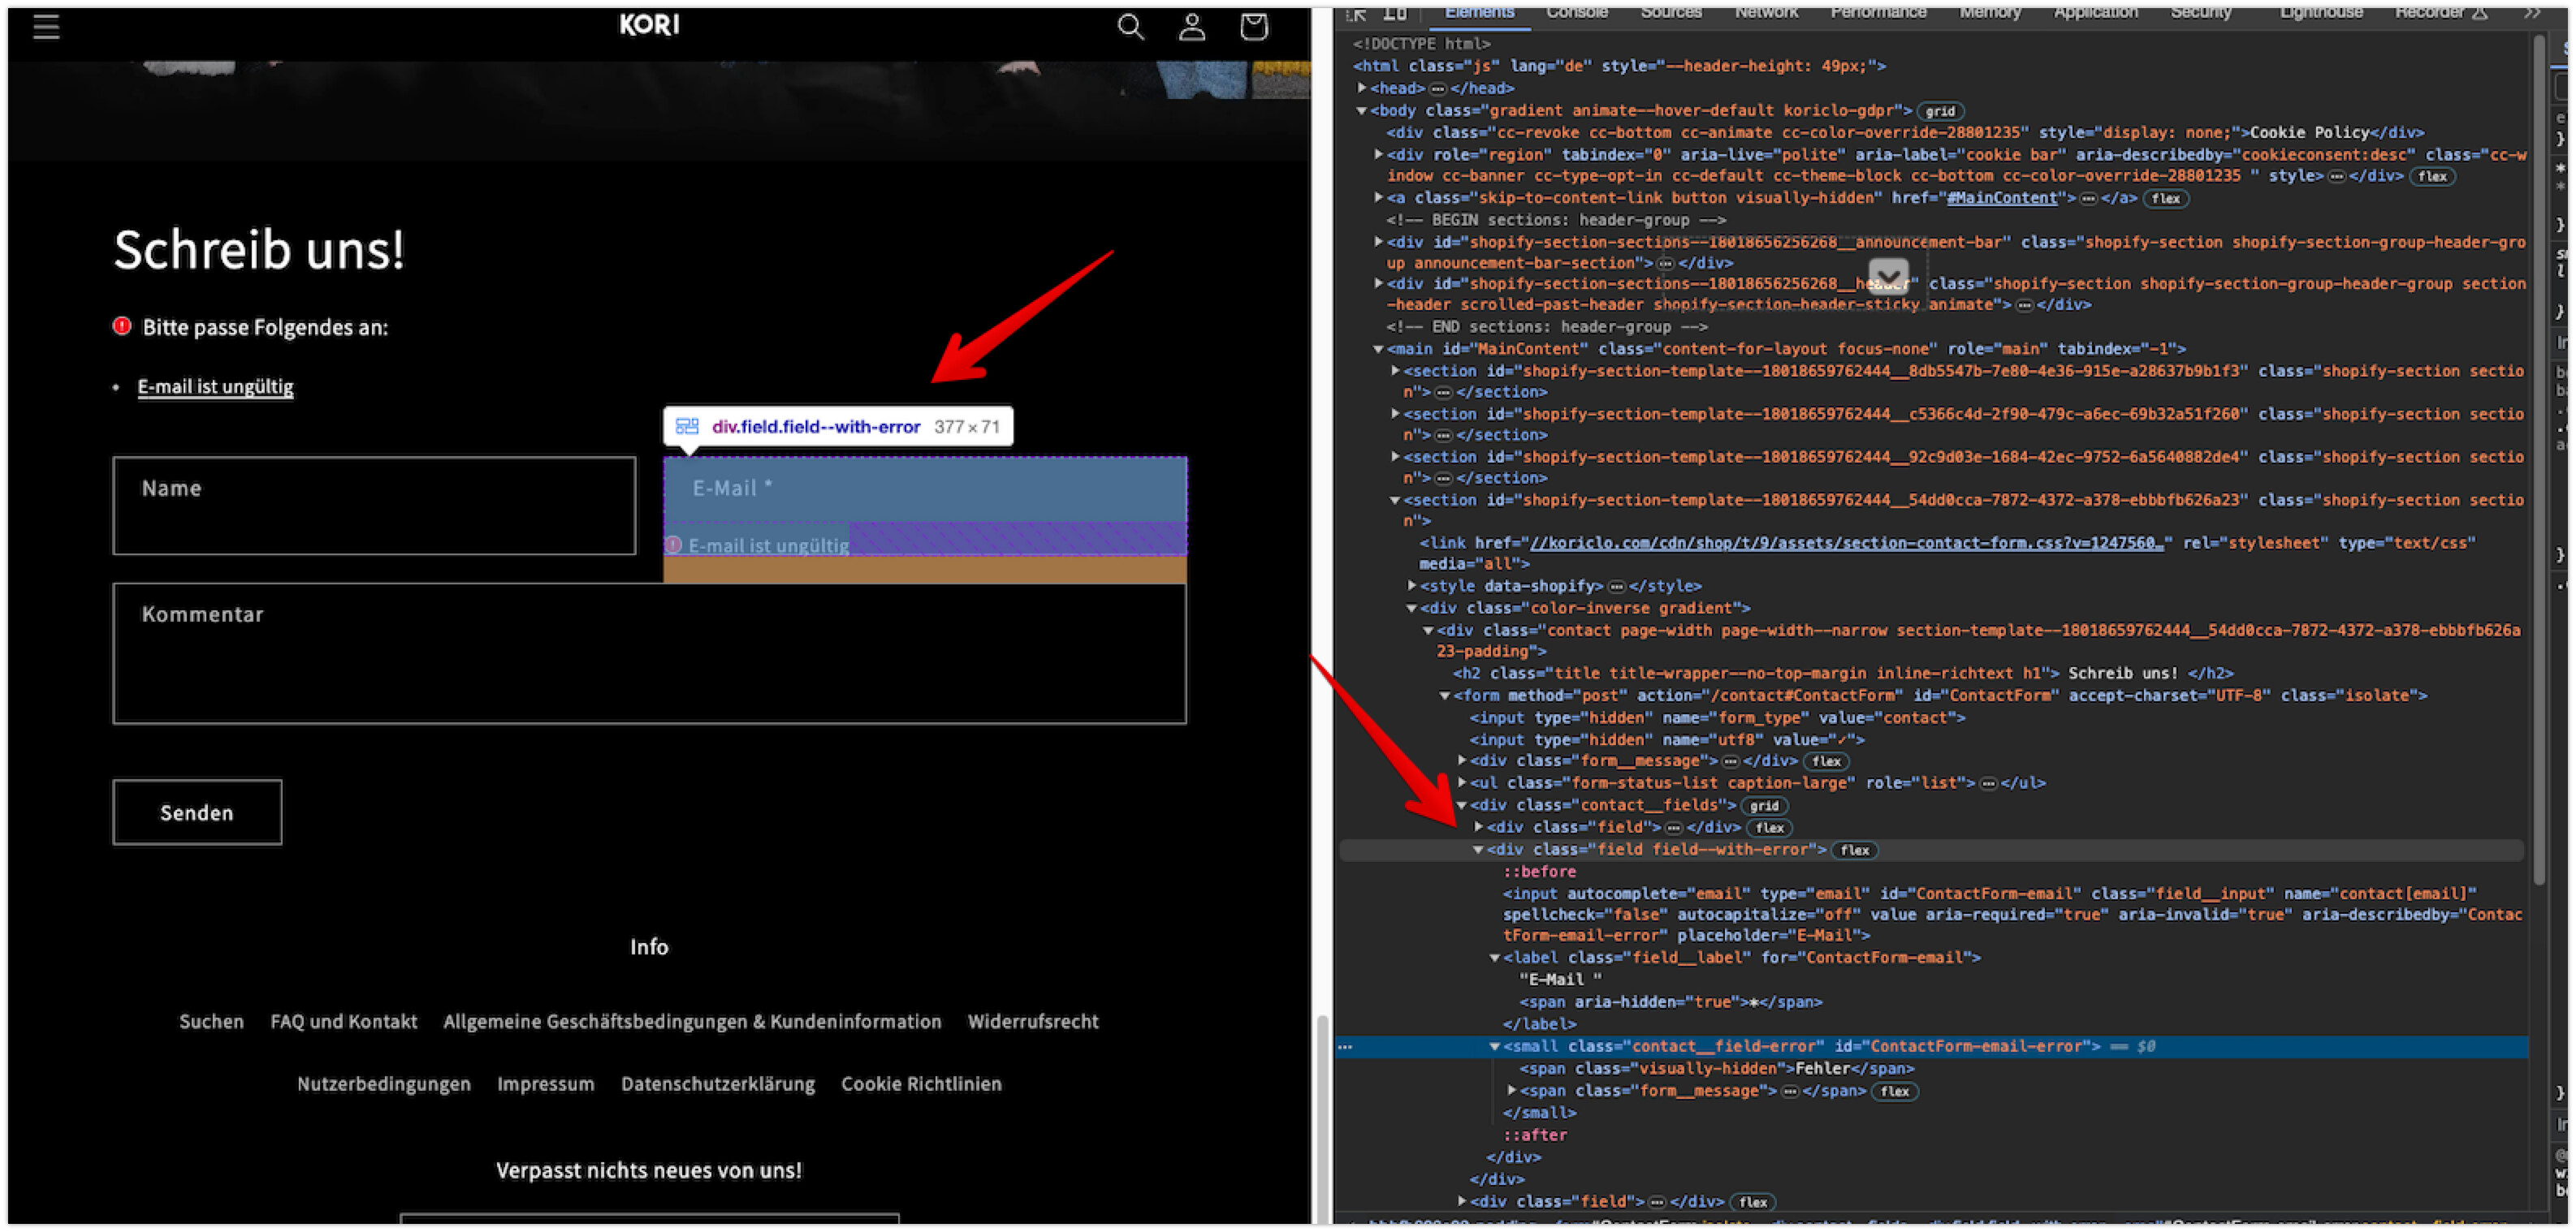Open the hamburger menu icon
Viewport: 2576px width, 1232px height.
[46, 27]
